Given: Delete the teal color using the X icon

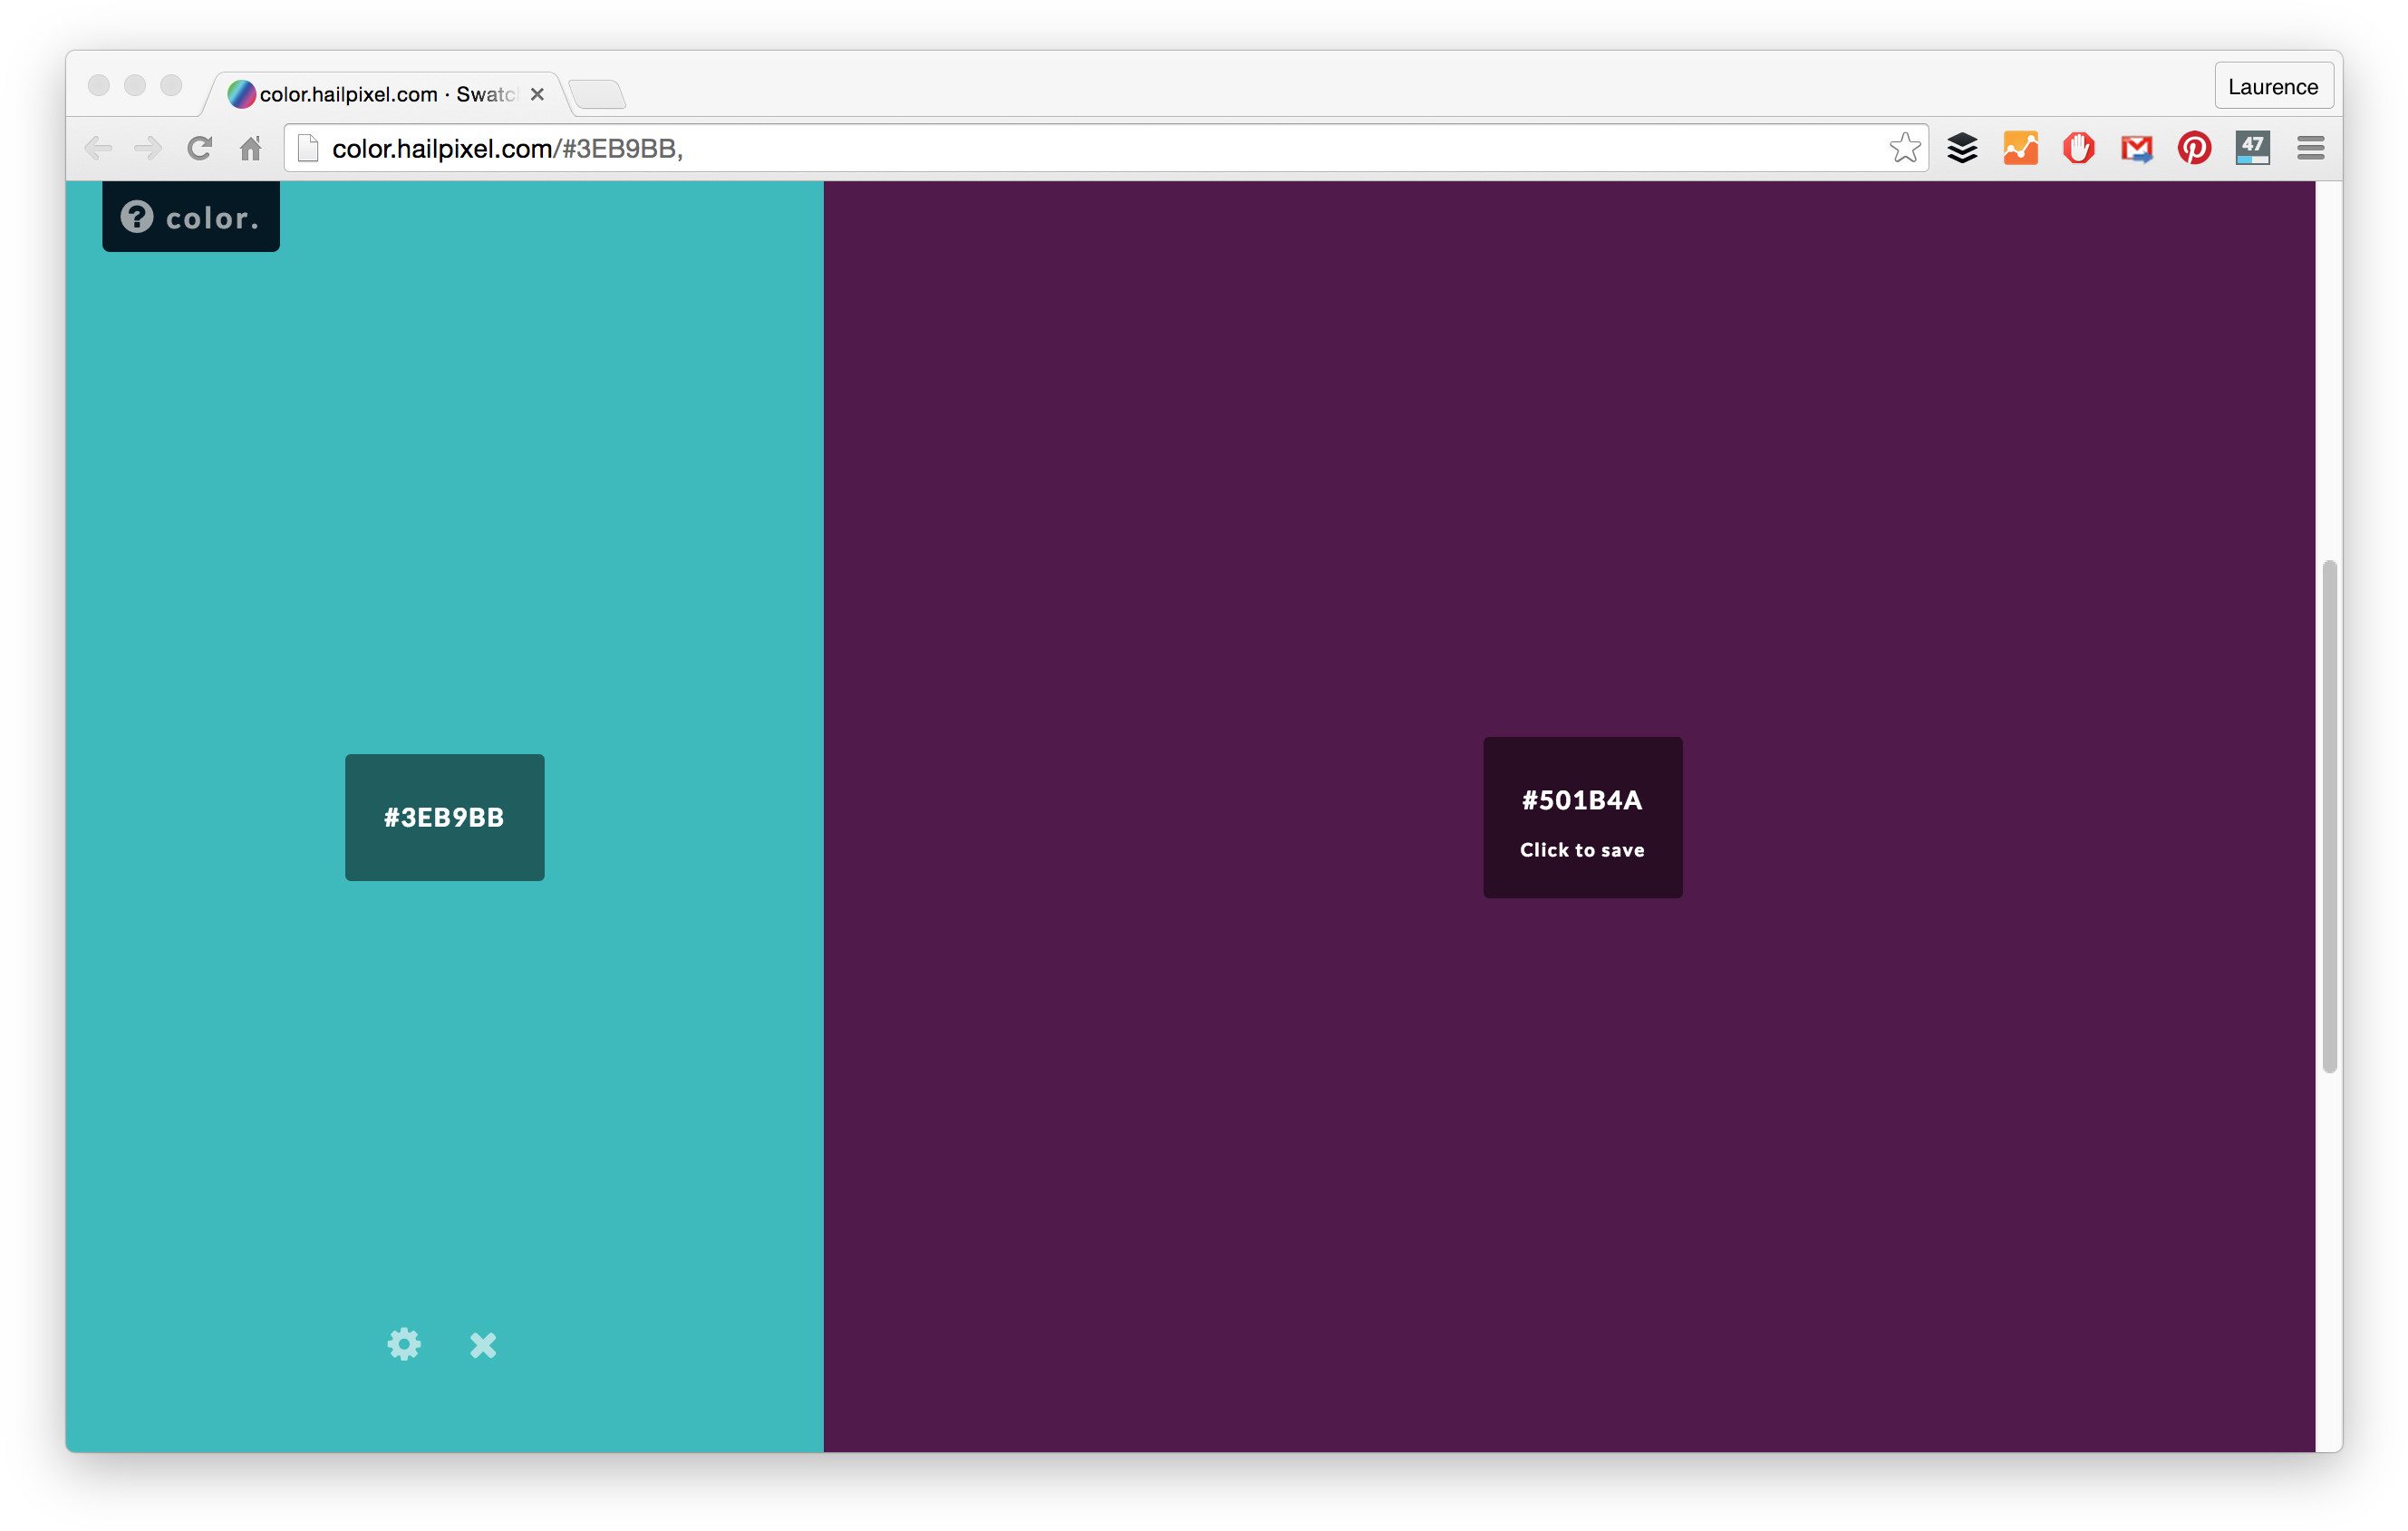Looking at the screenshot, I should (483, 1345).
